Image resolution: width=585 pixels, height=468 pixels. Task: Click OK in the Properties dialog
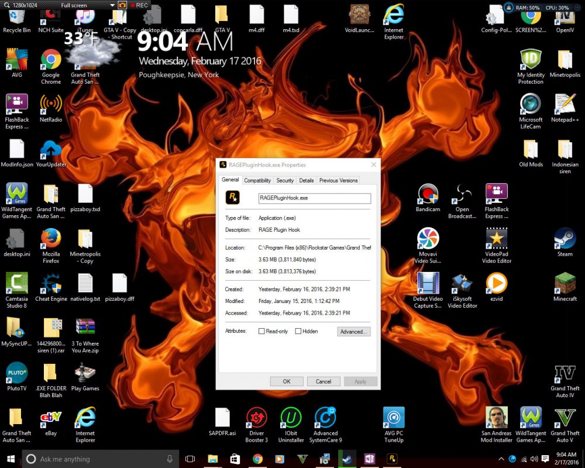coord(287,381)
